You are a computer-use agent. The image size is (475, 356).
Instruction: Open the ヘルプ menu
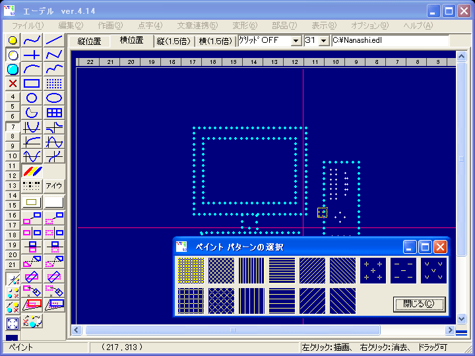[x=418, y=26]
